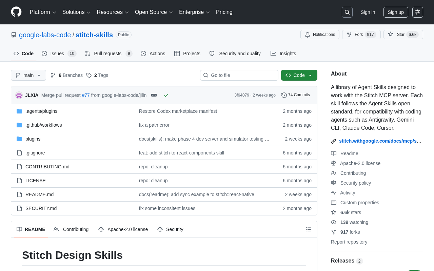Expand the green Code dropdown button
The width and height of the screenshot is (434, 271).
point(299,75)
